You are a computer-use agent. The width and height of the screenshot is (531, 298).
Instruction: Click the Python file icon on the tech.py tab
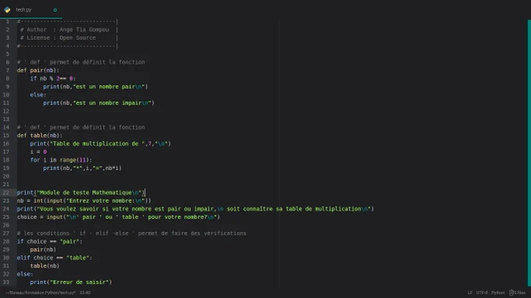pos(7,10)
